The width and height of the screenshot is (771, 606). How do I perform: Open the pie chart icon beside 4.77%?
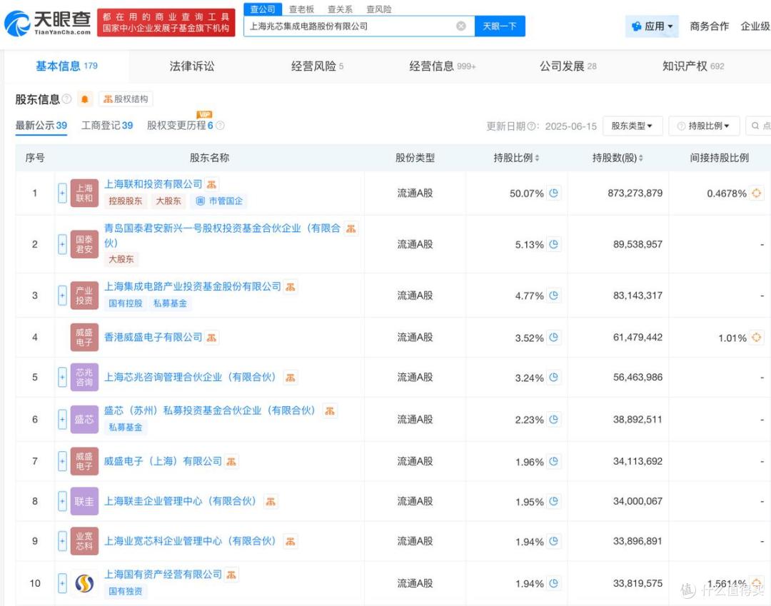tap(554, 296)
